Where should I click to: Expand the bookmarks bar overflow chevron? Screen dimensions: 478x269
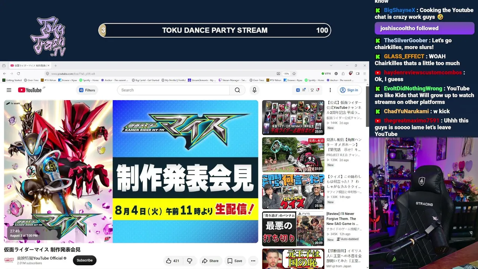(x=365, y=80)
